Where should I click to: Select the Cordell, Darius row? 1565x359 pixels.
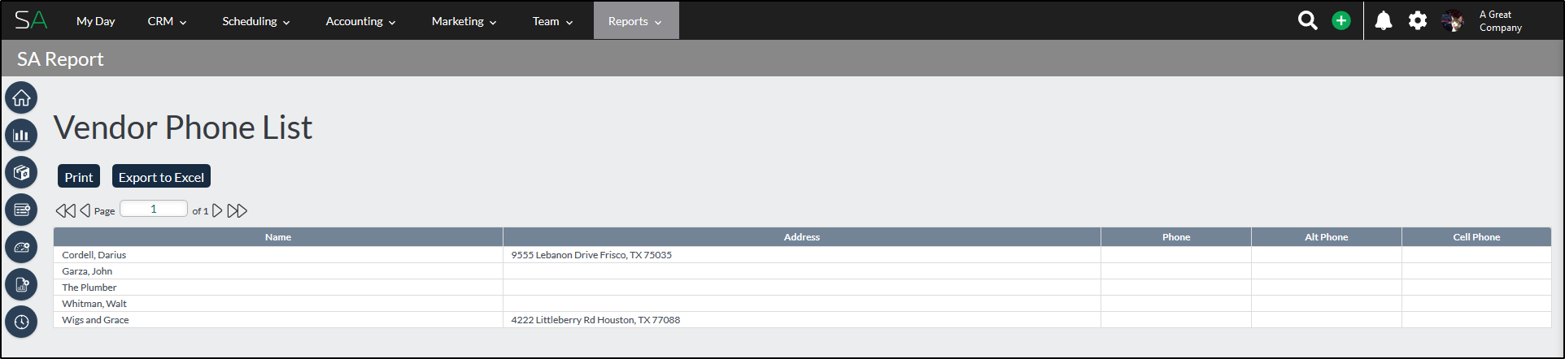[802, 255]
